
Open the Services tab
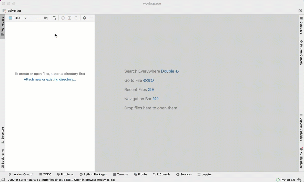pos(184,174)
